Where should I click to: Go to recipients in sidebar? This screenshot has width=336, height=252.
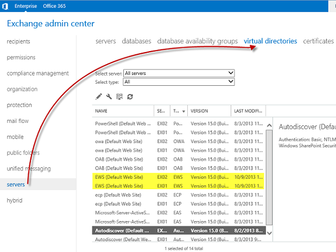coord(18,41)
